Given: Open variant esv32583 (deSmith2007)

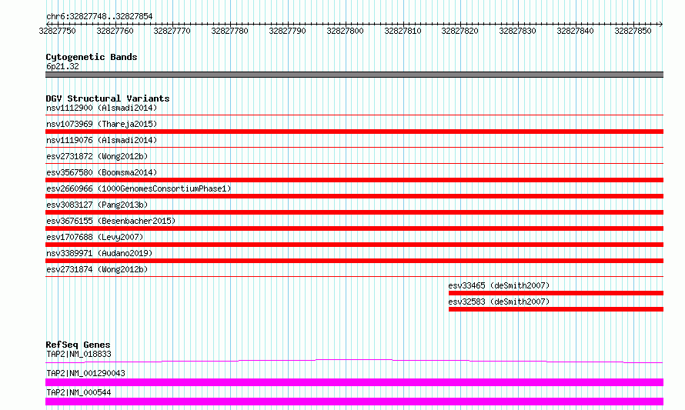Looking at the screenshot, I should 499,302.
